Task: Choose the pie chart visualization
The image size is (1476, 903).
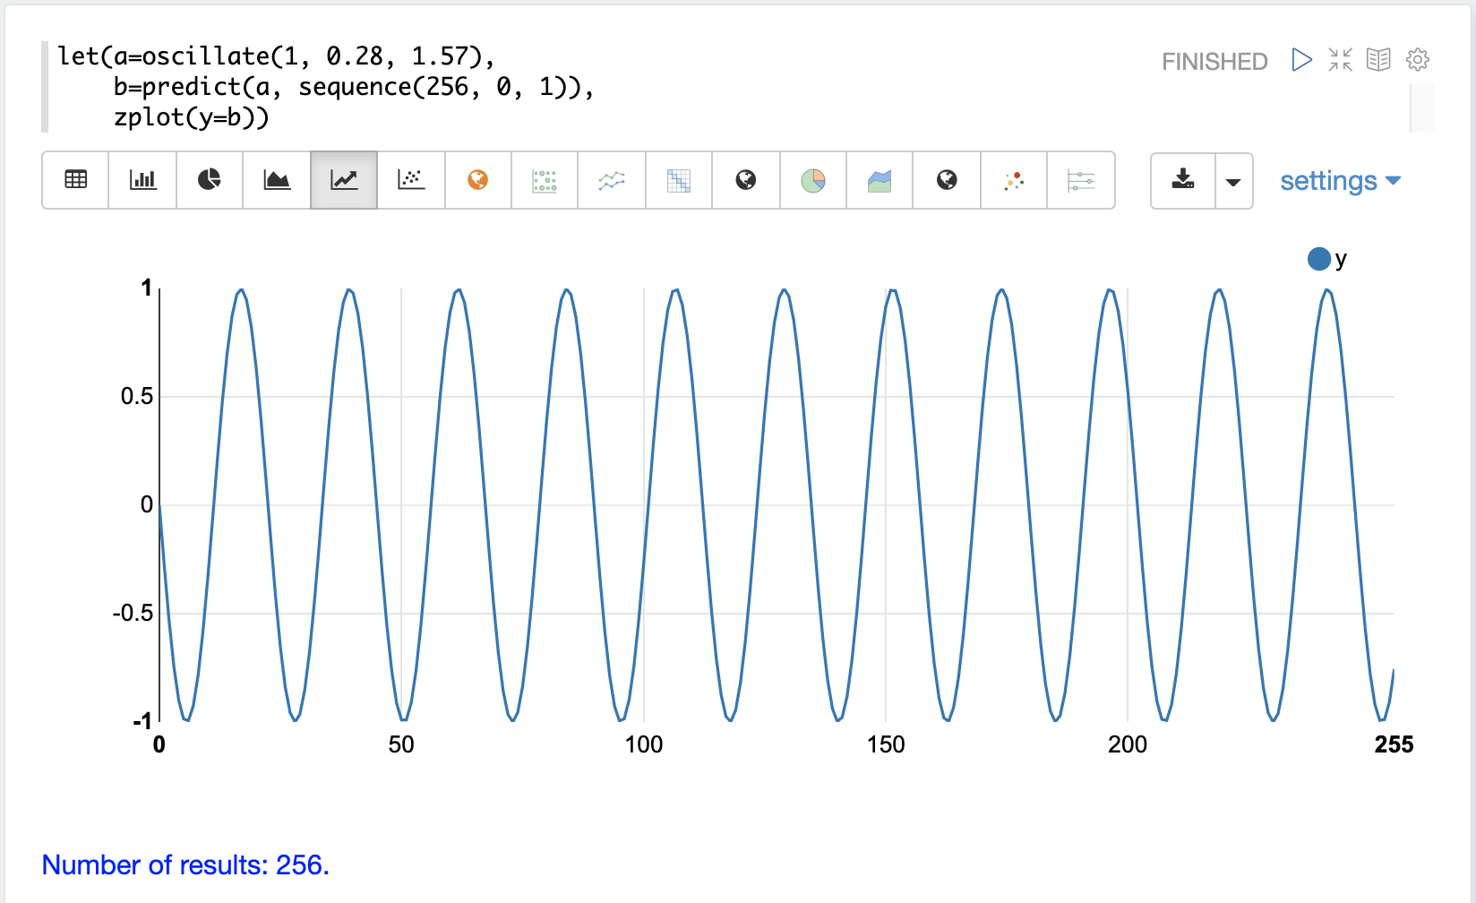Action: click(210, 180)
